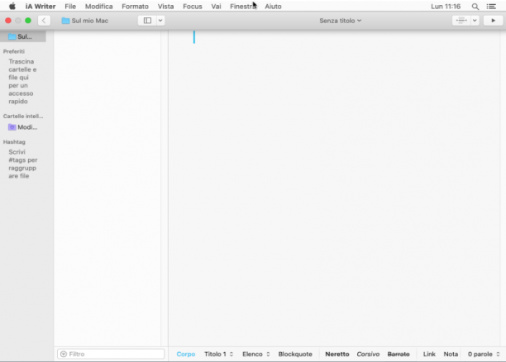Image resolution: width=506 pixels, height=362 pixels.
Task: Click the filter icon in Filtro field
Action: click(64, 354)
